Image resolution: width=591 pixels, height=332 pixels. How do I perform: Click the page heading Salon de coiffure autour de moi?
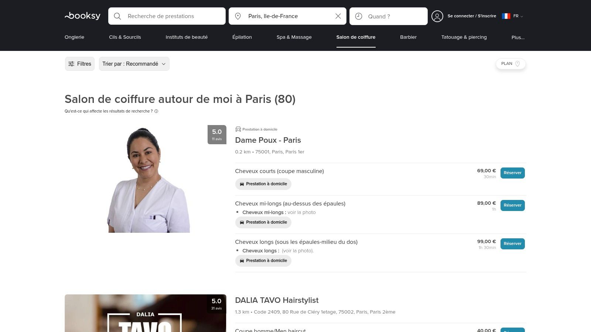point(180,99)
